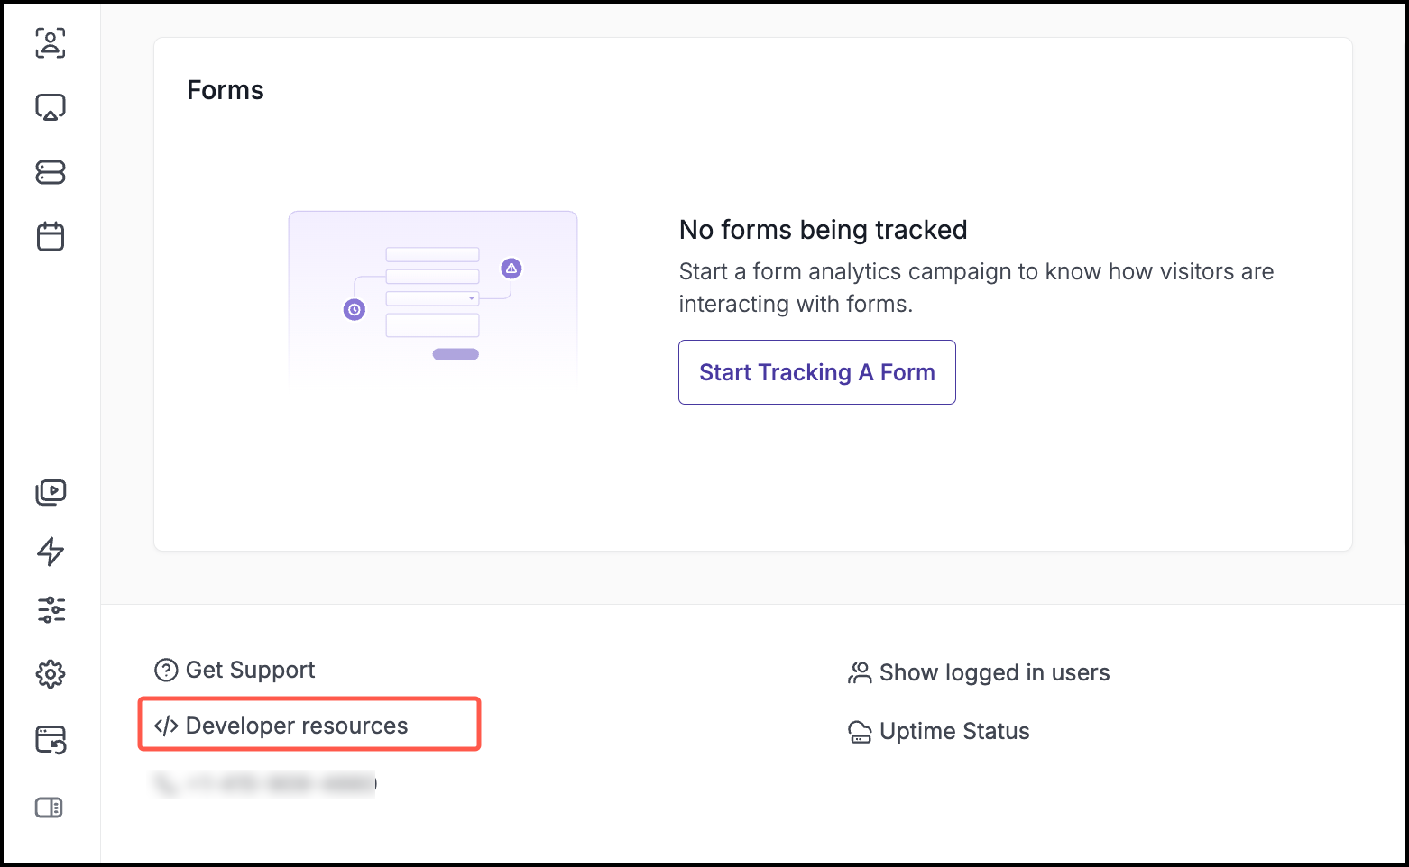Click the browser window revert icon
1409x867 pixels.
(51, 740)
